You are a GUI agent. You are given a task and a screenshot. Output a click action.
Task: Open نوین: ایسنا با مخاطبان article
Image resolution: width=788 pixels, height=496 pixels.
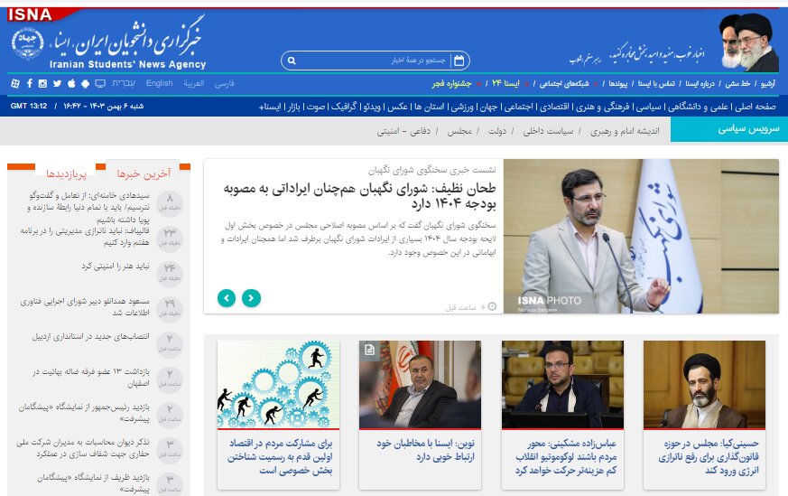pyautogui.click(x=425, y=450)
